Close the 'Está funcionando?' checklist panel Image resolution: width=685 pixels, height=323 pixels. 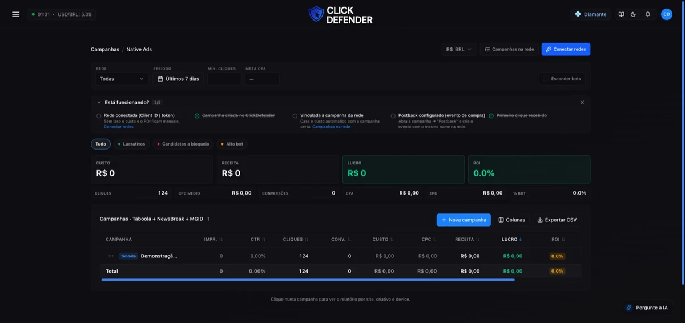click(x=582, y=102)
